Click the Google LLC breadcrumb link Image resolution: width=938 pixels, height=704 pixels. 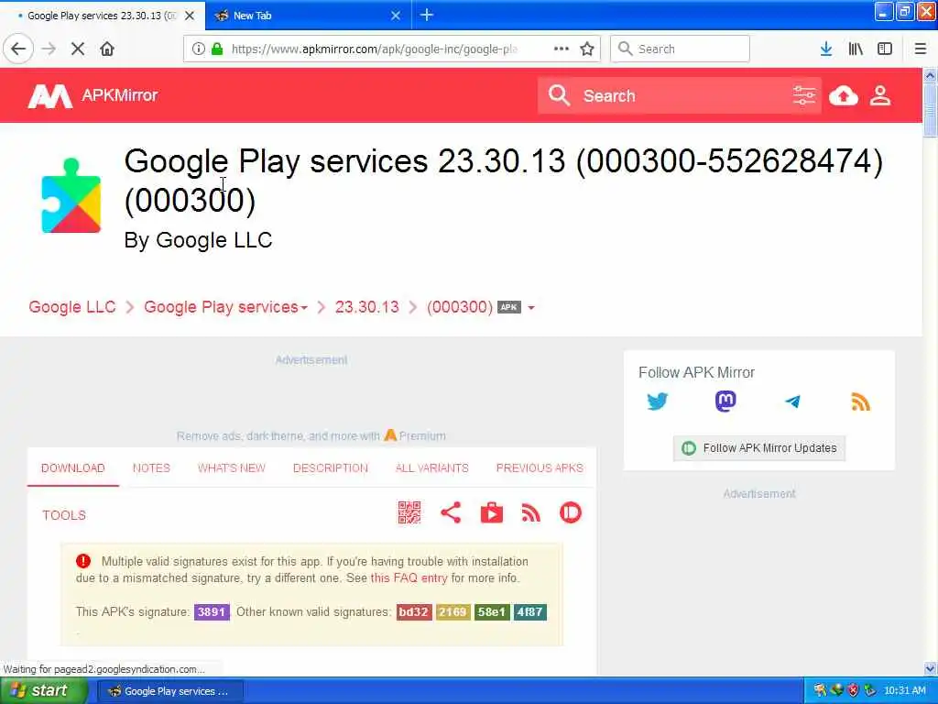72,307
